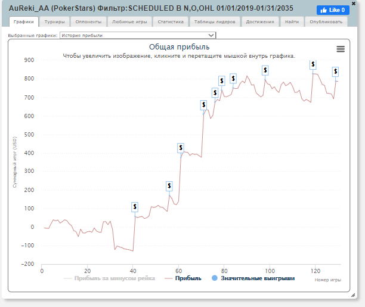Click the Выбранные графики label

click(x=33, y=36)
